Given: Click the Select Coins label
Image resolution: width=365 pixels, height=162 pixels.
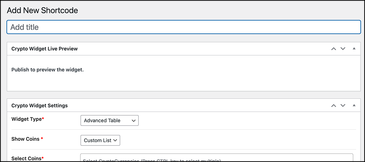Looking at the screenshot, I should [x=28, y=158].
